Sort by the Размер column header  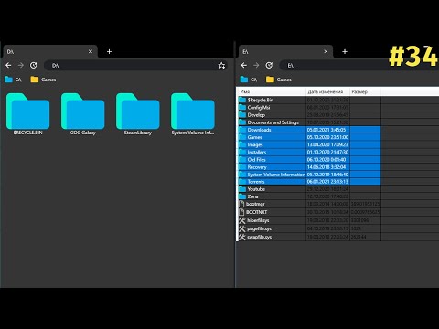(366, 91)
